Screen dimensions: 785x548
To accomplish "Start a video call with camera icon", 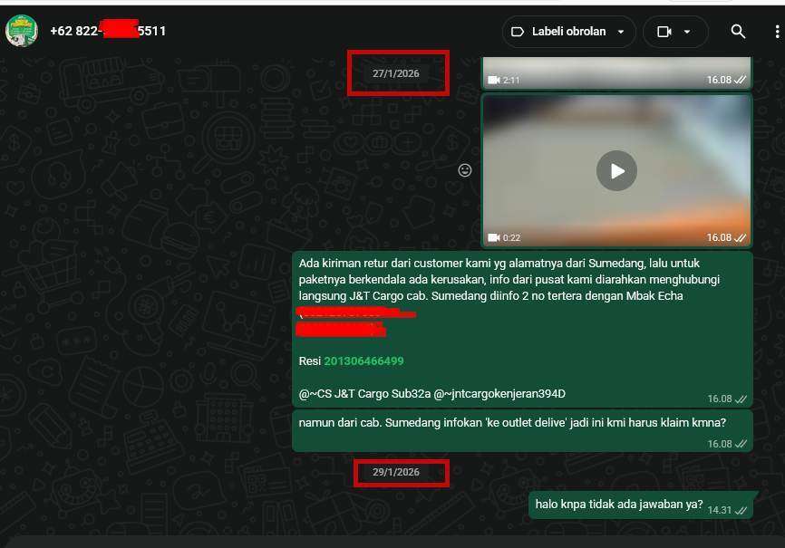I will coord(664,32).
